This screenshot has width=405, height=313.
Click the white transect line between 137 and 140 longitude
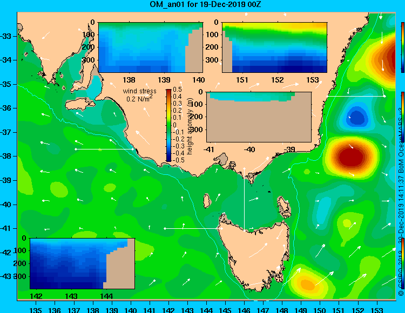tap(104, 149)
